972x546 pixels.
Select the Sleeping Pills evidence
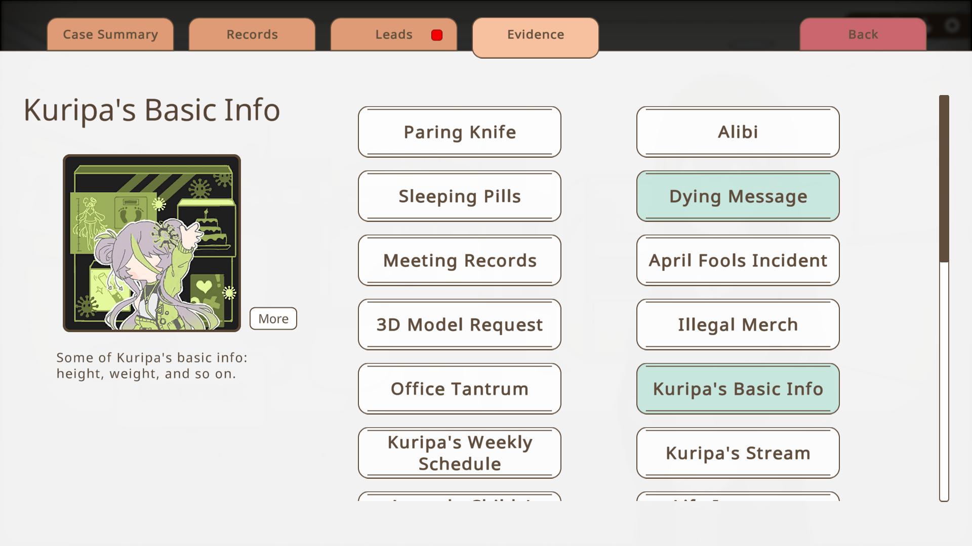(459, 196)
